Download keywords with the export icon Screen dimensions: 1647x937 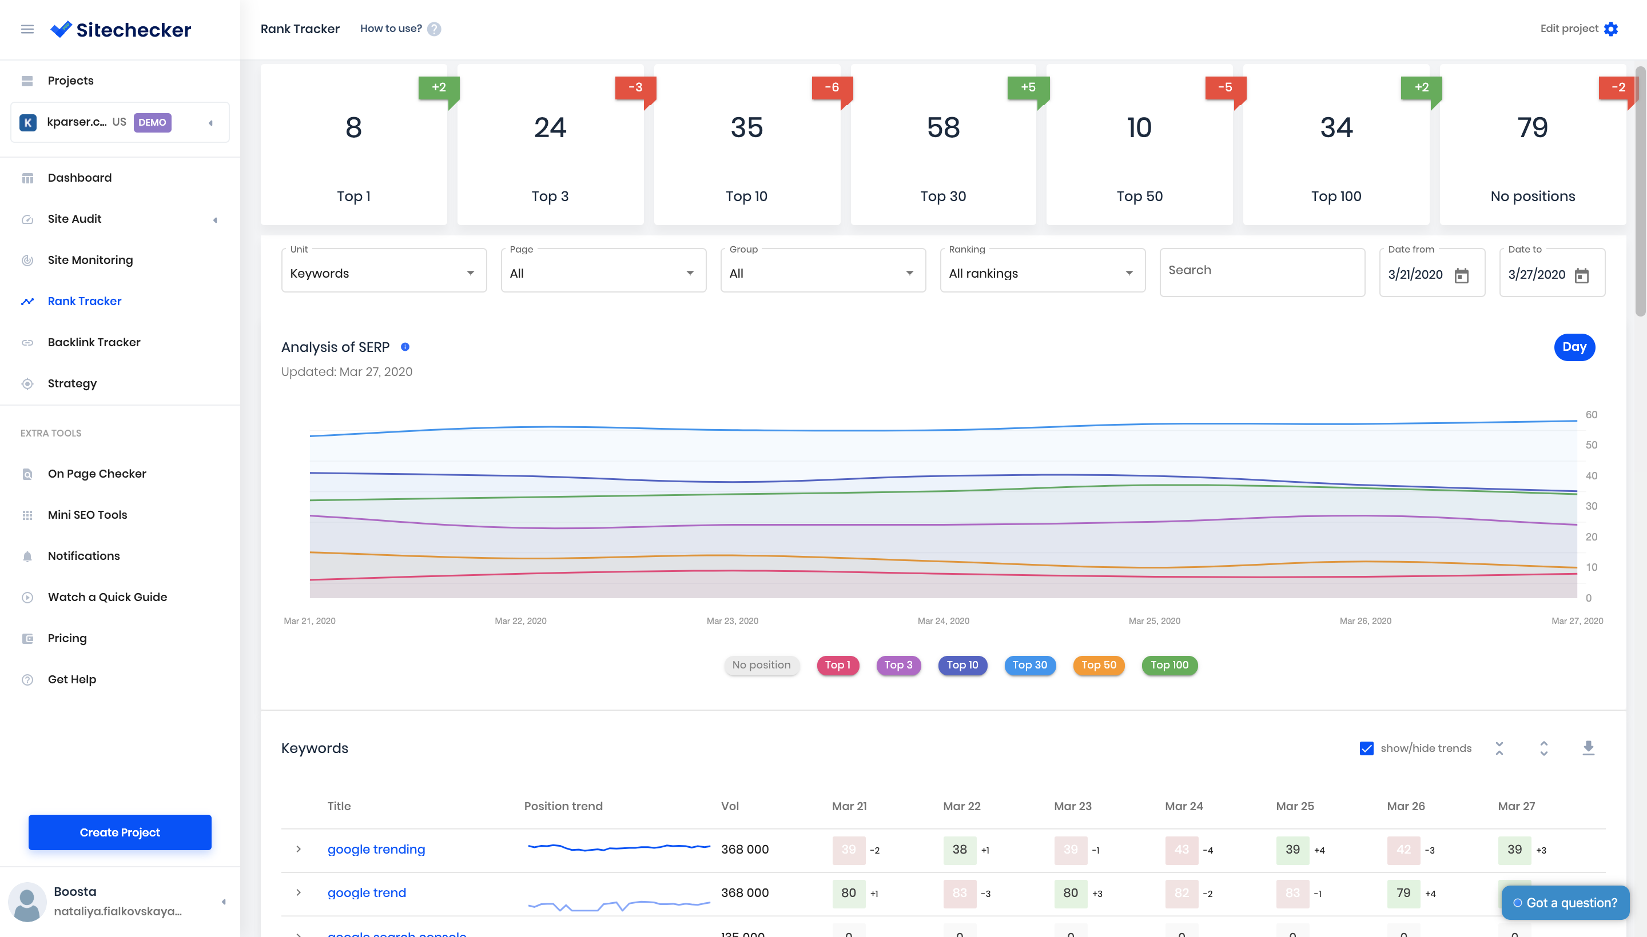pyautogui.click(x=1588, y=748)
